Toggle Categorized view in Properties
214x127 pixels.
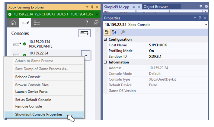pyautogui.click(x=107, y=32)
